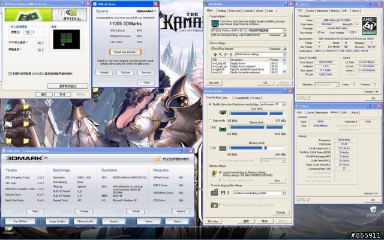Viewport: 384px width, 240px height.
Task: Click the driver file list scrollbar down arrow
Action: coord(284,72)
